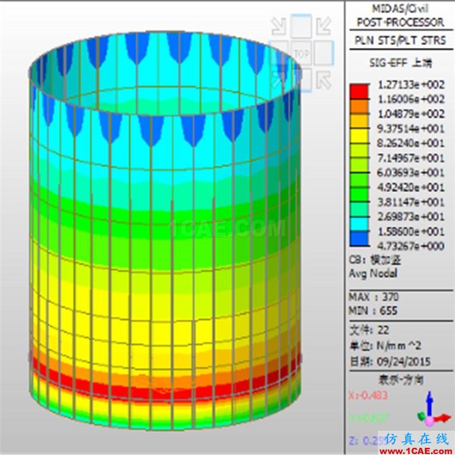Click the legend value 8.26240e+001

coord(411,144)
